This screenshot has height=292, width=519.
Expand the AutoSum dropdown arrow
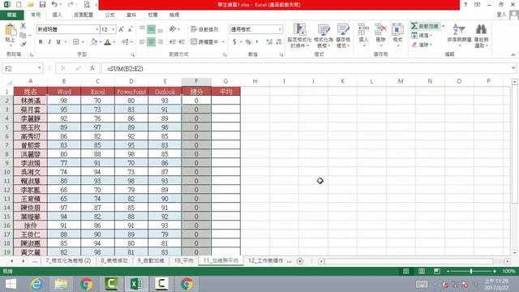pos(444,26)
